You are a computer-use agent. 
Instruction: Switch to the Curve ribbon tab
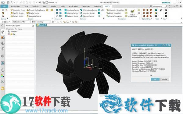tap(26, 6)
